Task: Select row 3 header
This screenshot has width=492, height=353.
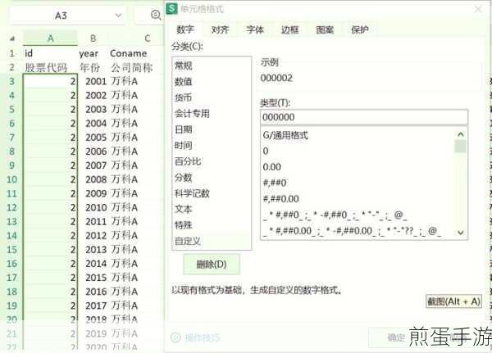Action: pyautogui.click(x=11, y=82)
